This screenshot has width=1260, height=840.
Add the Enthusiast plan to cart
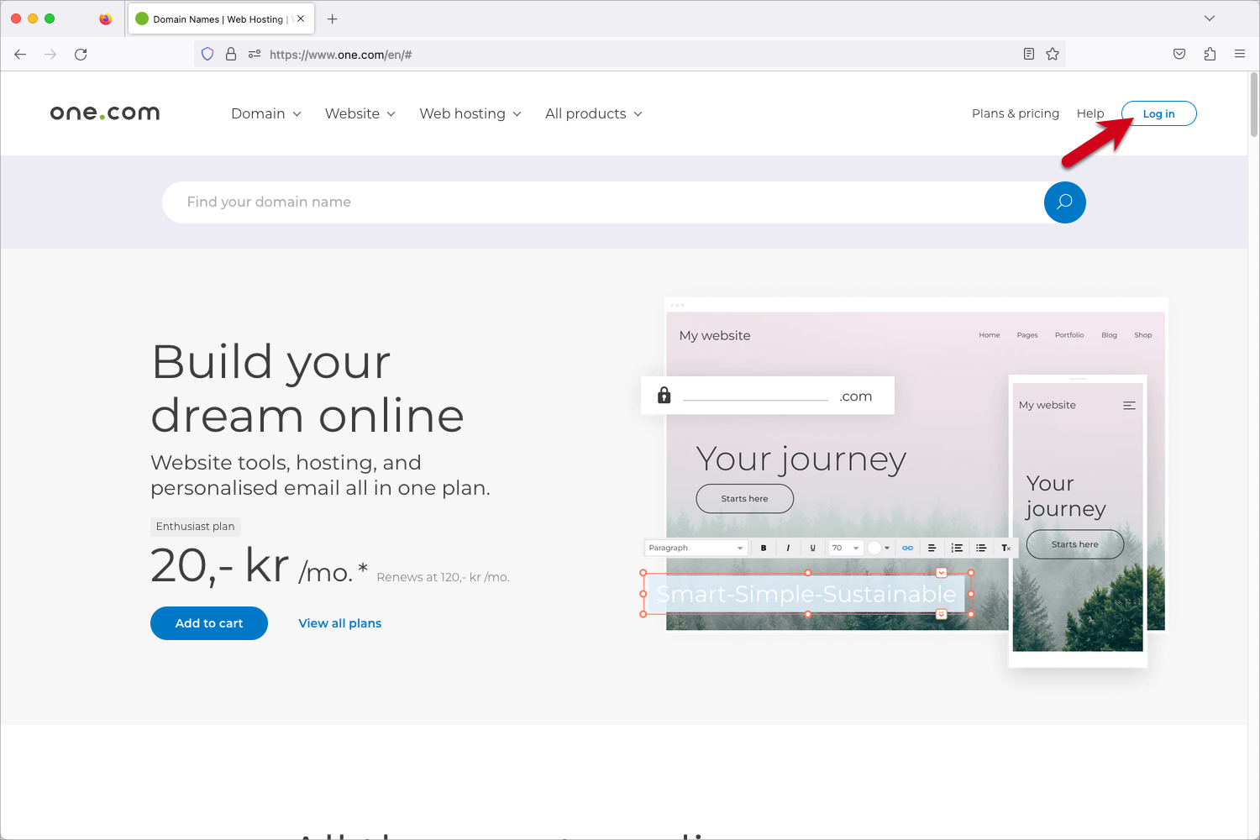coord(208,622)
